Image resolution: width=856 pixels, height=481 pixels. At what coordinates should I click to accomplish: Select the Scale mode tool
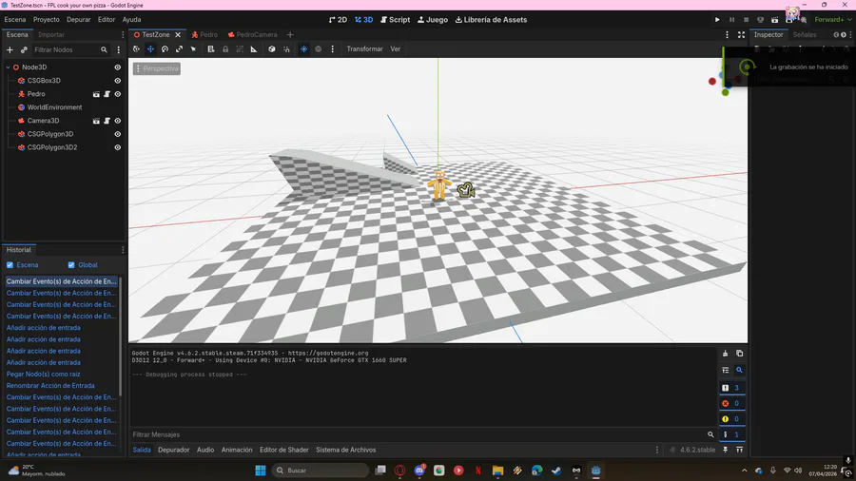click(179, 49)
